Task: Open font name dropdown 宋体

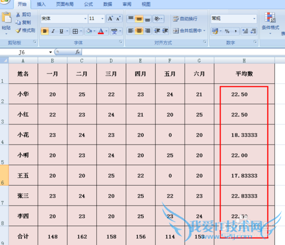Action: pos(85,19)
